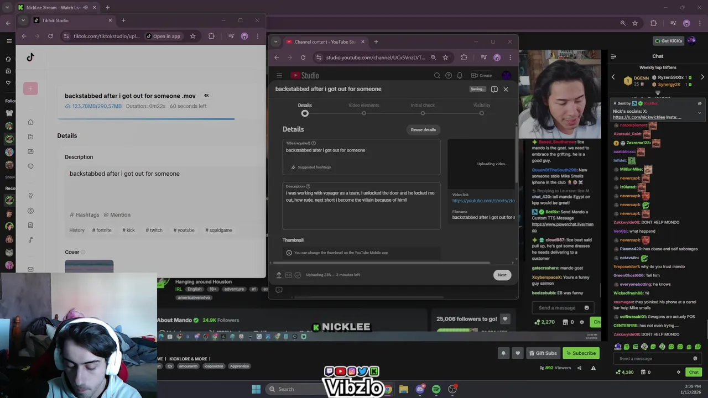Click Open in app button

(x=163, y=36)
